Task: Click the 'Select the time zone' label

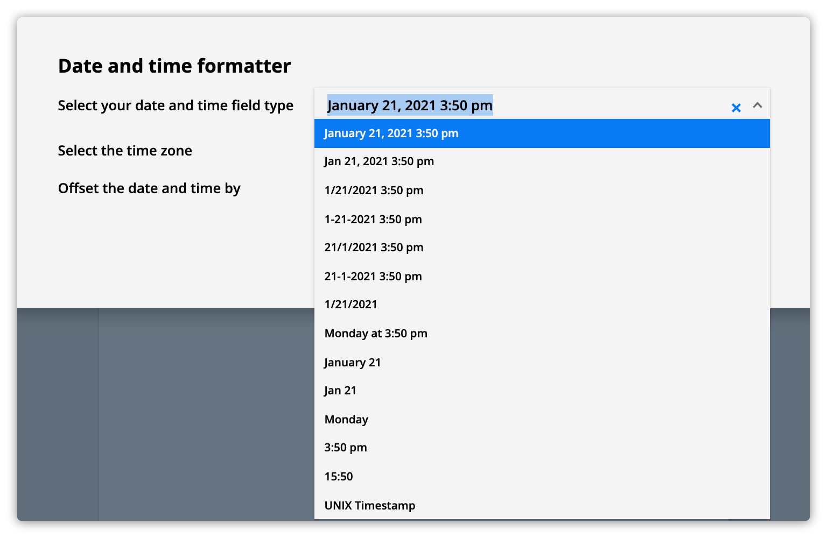Action: 125,151
